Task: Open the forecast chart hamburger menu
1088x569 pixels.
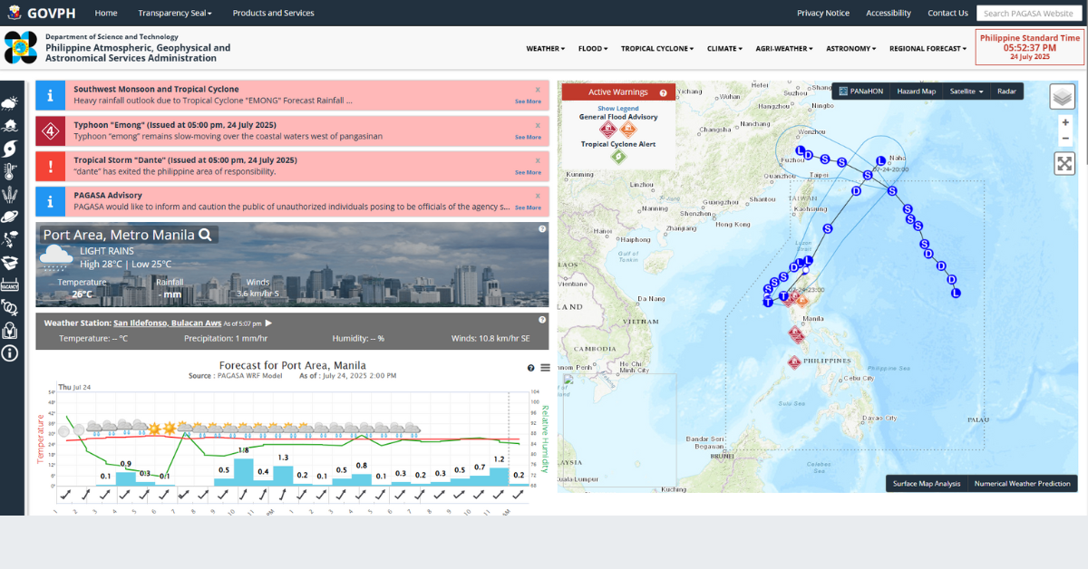Action: [545, 368]
